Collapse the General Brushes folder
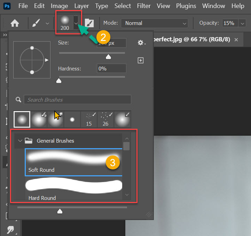The height and width of the screenshot is (236, 251). [x=20, y=141]
